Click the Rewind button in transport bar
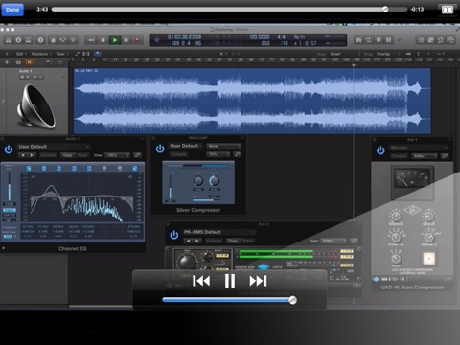460x345 pixels. 91,40
